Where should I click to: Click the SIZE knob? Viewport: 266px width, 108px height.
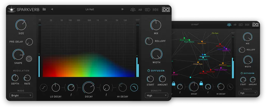pos(21,25)
